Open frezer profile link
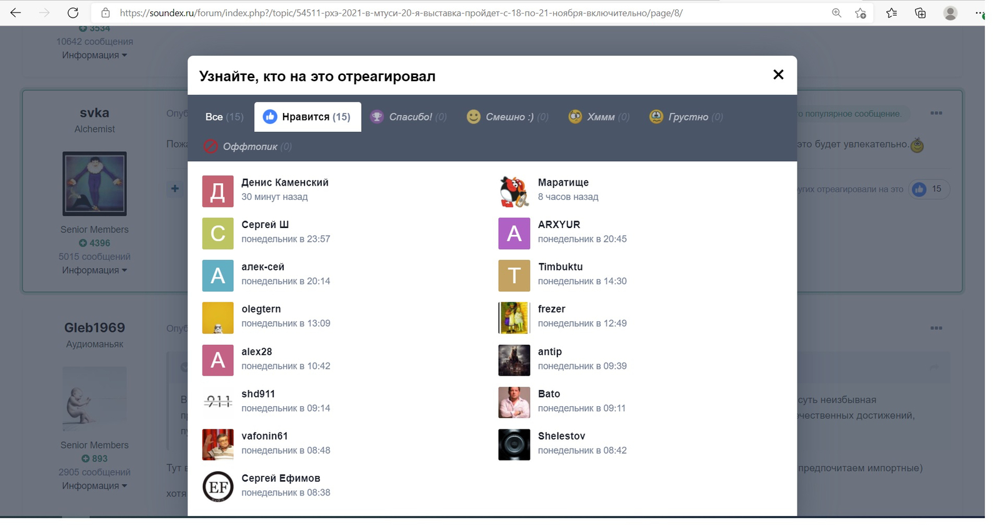The image size is (1000, 528). tap(551, 309)
